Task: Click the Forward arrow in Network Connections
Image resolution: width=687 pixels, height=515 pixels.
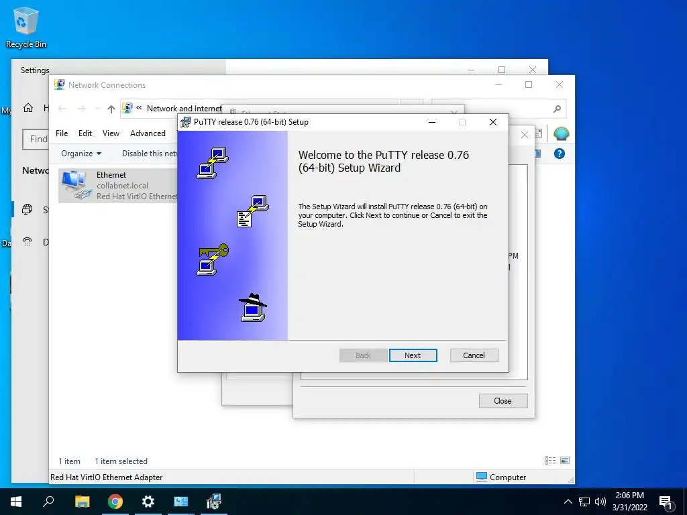Action: point(81,109)
